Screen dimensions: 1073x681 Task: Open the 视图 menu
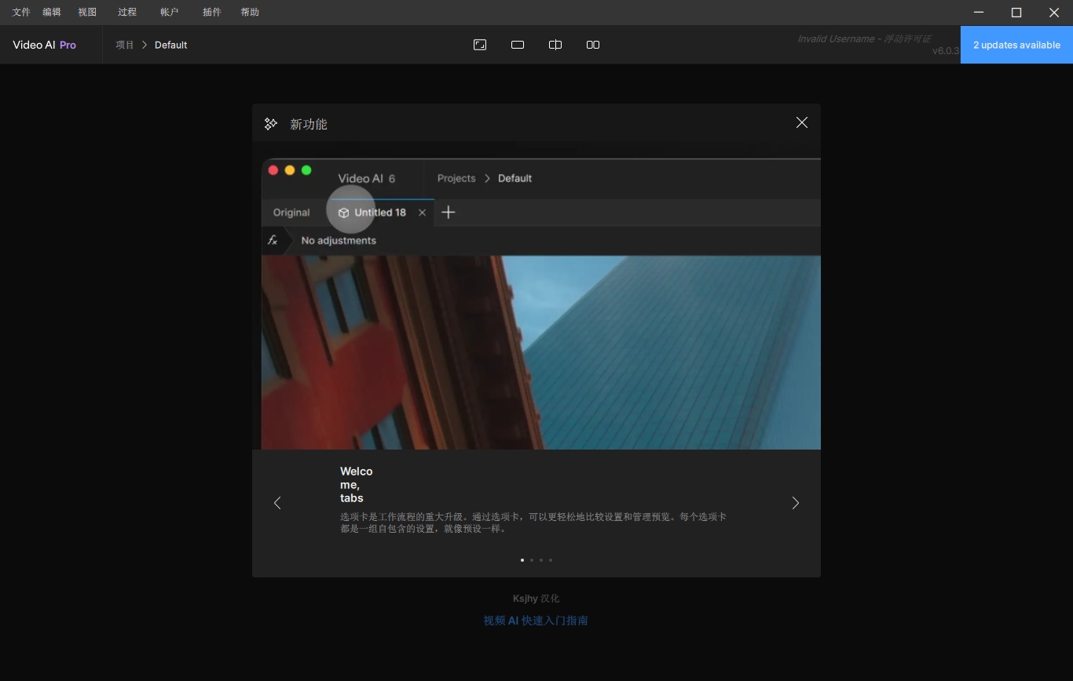pos(87,12)
